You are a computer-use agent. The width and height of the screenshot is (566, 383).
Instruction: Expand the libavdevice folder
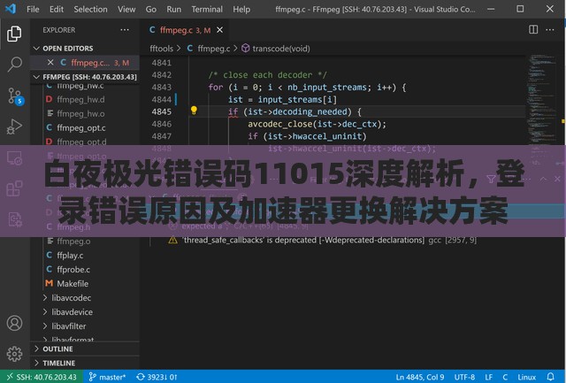pyautogui.click(x=72, y=312)
